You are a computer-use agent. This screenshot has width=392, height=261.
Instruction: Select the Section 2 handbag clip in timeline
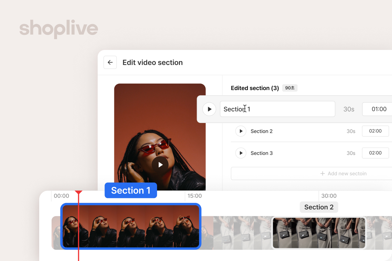(319, 233)
